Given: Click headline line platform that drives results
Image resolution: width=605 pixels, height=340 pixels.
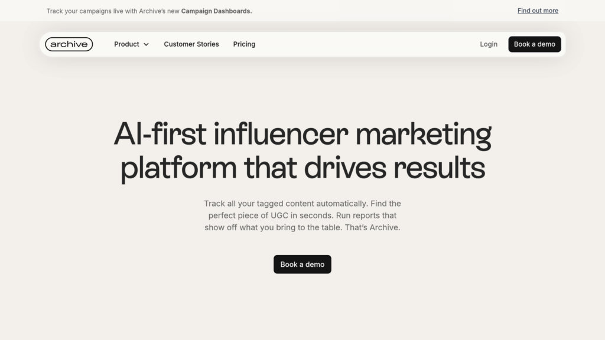Looking at the screenshot, I should 303,168.
